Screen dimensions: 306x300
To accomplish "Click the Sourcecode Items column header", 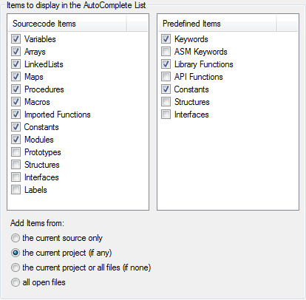I will (67, 24).
